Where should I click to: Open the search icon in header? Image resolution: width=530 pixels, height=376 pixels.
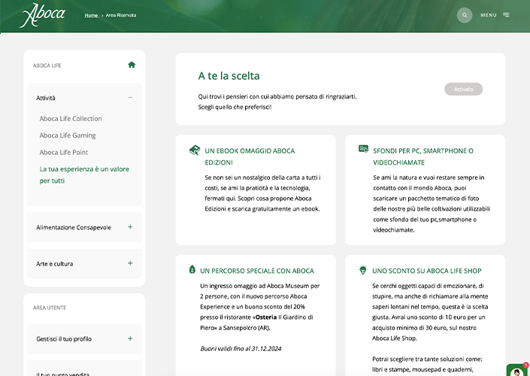(x=465, y=15)
